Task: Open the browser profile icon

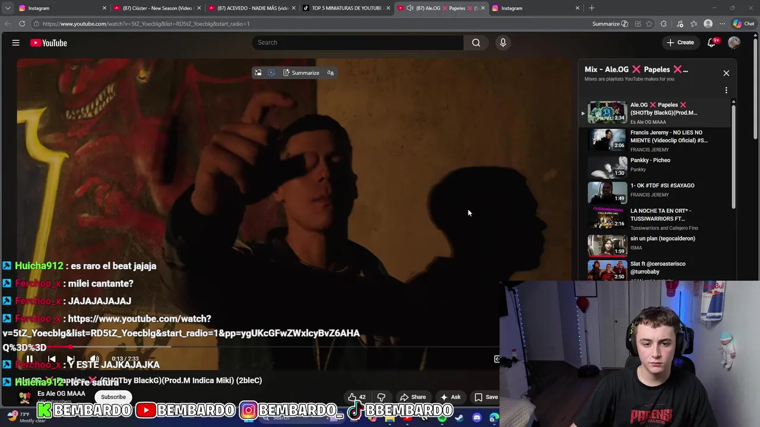Action: tap(708, 24)
